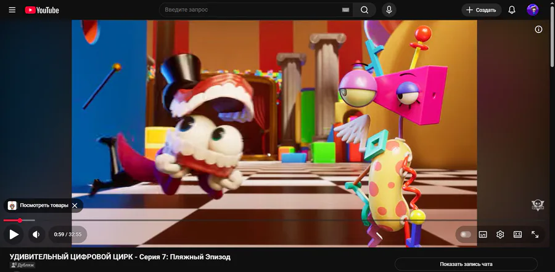This screenshot has width=555, height=272.
Task: Toggle the autoplay switch
Action: [466, 234]
